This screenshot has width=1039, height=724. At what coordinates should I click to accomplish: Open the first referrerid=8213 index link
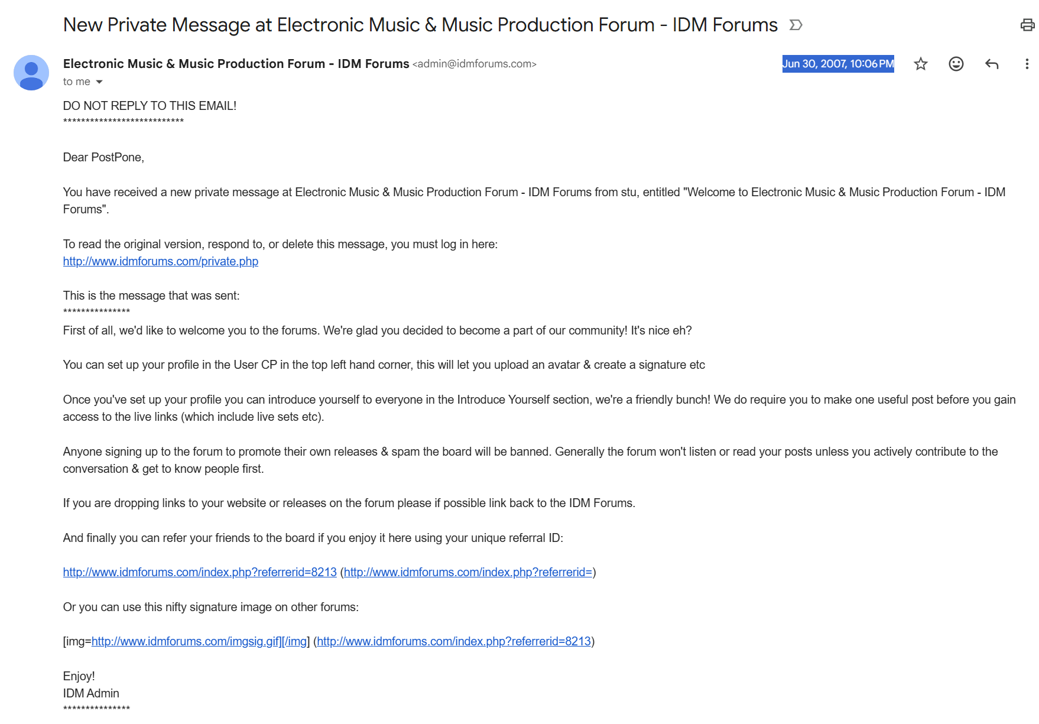pos(199,572)
